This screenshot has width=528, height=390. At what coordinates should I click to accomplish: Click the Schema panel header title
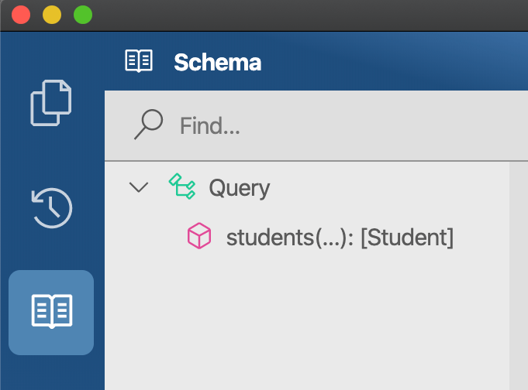click(217, 62)
